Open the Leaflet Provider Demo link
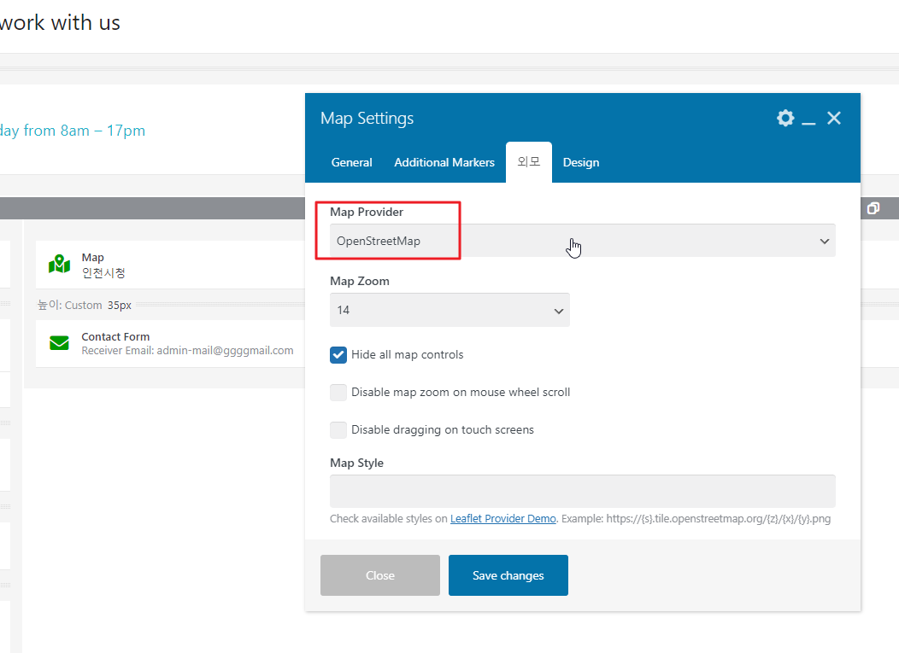This screenshot has height=653, width=899. point(502,518)
